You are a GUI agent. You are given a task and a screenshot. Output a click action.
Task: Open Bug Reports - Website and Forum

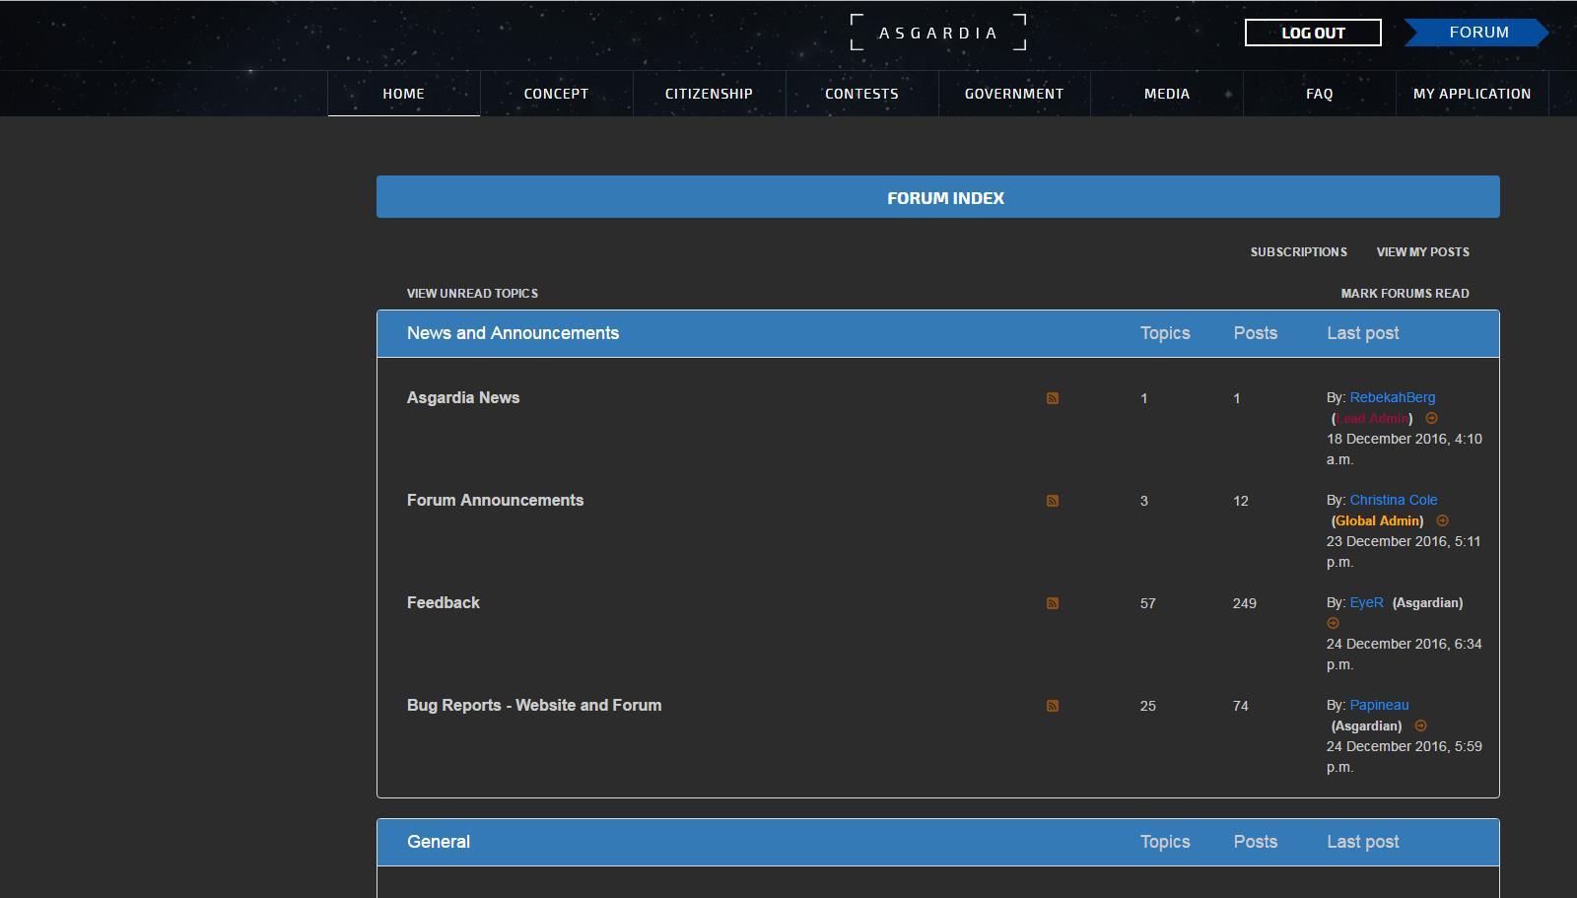(534, 706)
